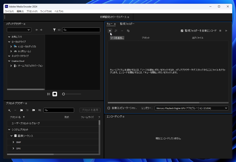This screenshot has height=162, width=236.
Task: Collapse the お気に入り favorites tree node
Action: [9, 37]
